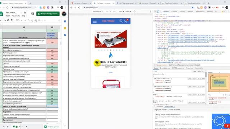Screen dimensions: 230x129
Task: Bookmark the Google Sheets page with the star
Action: (35, 8)
